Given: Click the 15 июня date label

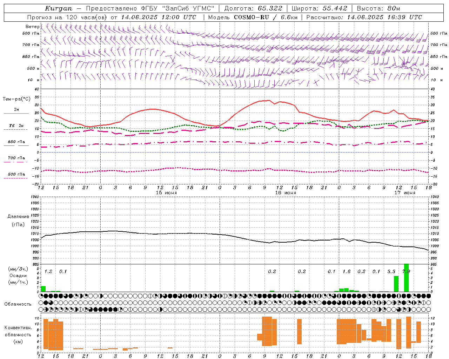Looking at the screenshot, I should pyautogui.click(x=166, y=193).
